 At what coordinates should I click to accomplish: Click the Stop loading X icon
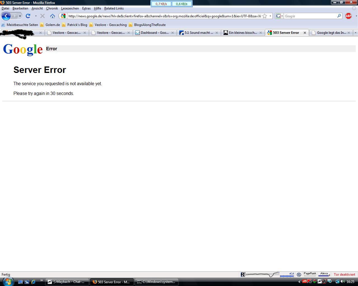click(x=43, y=16)
